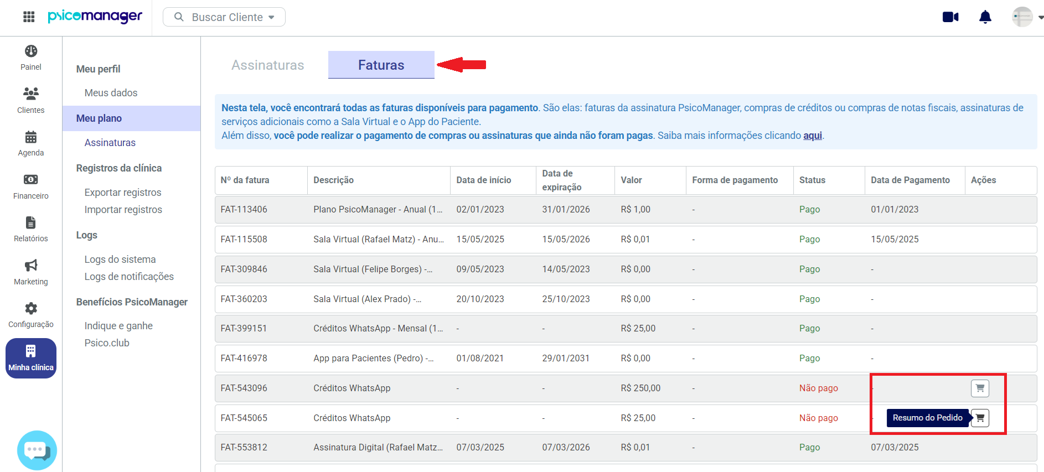Click App para Pacientes (Pedro) description

coord(373,359)
